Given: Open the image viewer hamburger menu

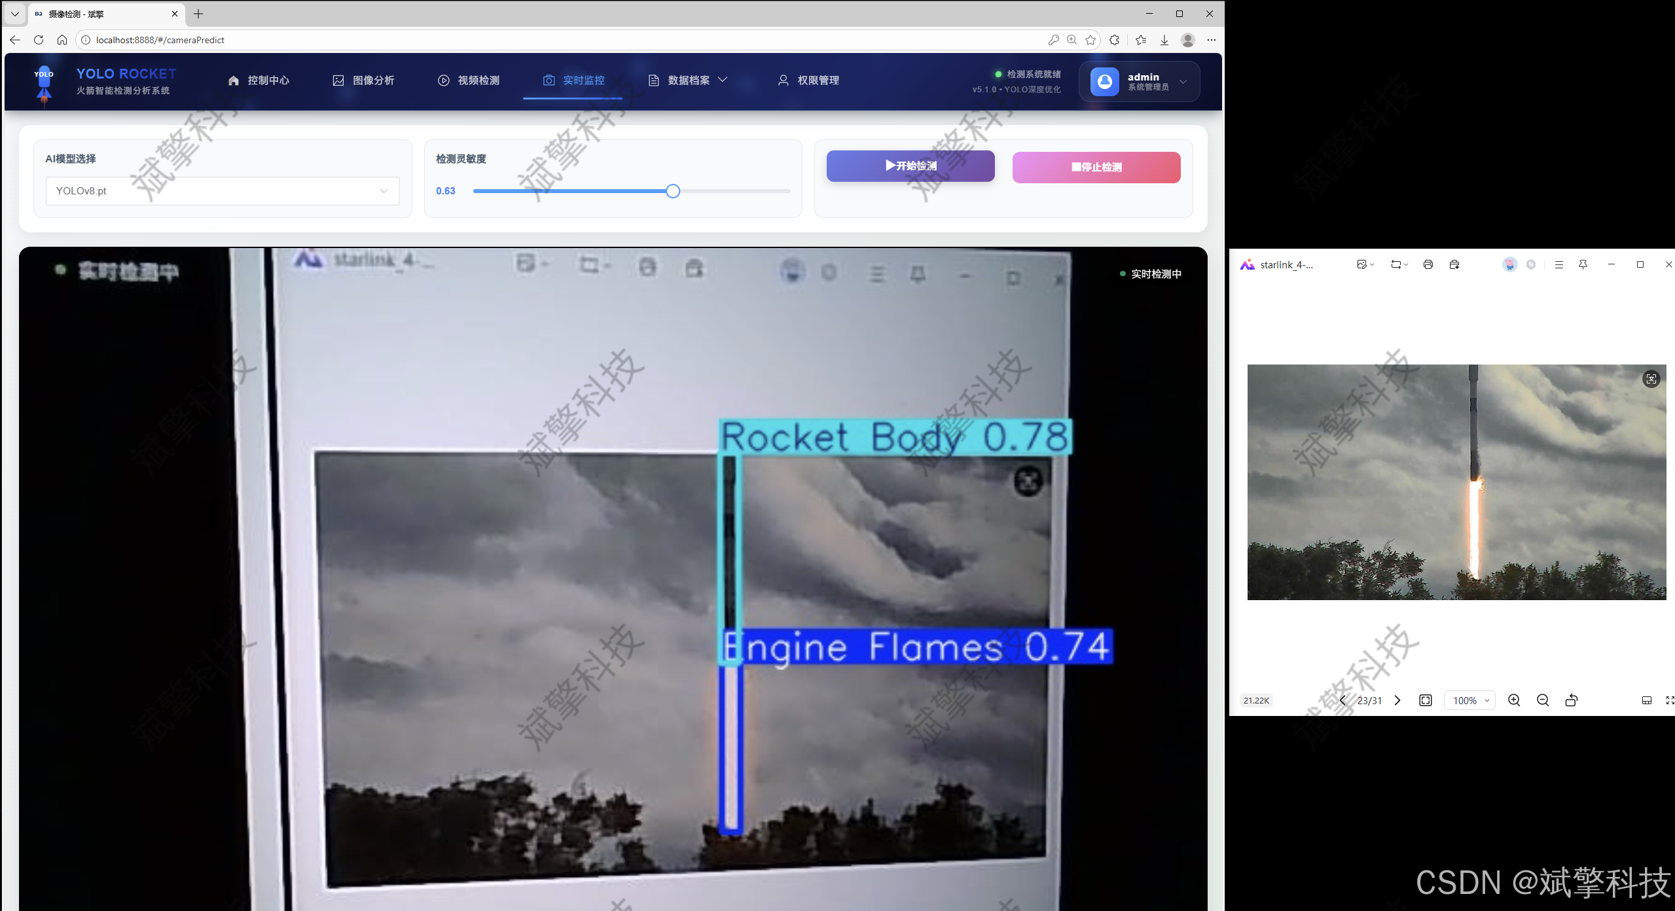Looking at the screenshot, I should tap(1558, 264).
